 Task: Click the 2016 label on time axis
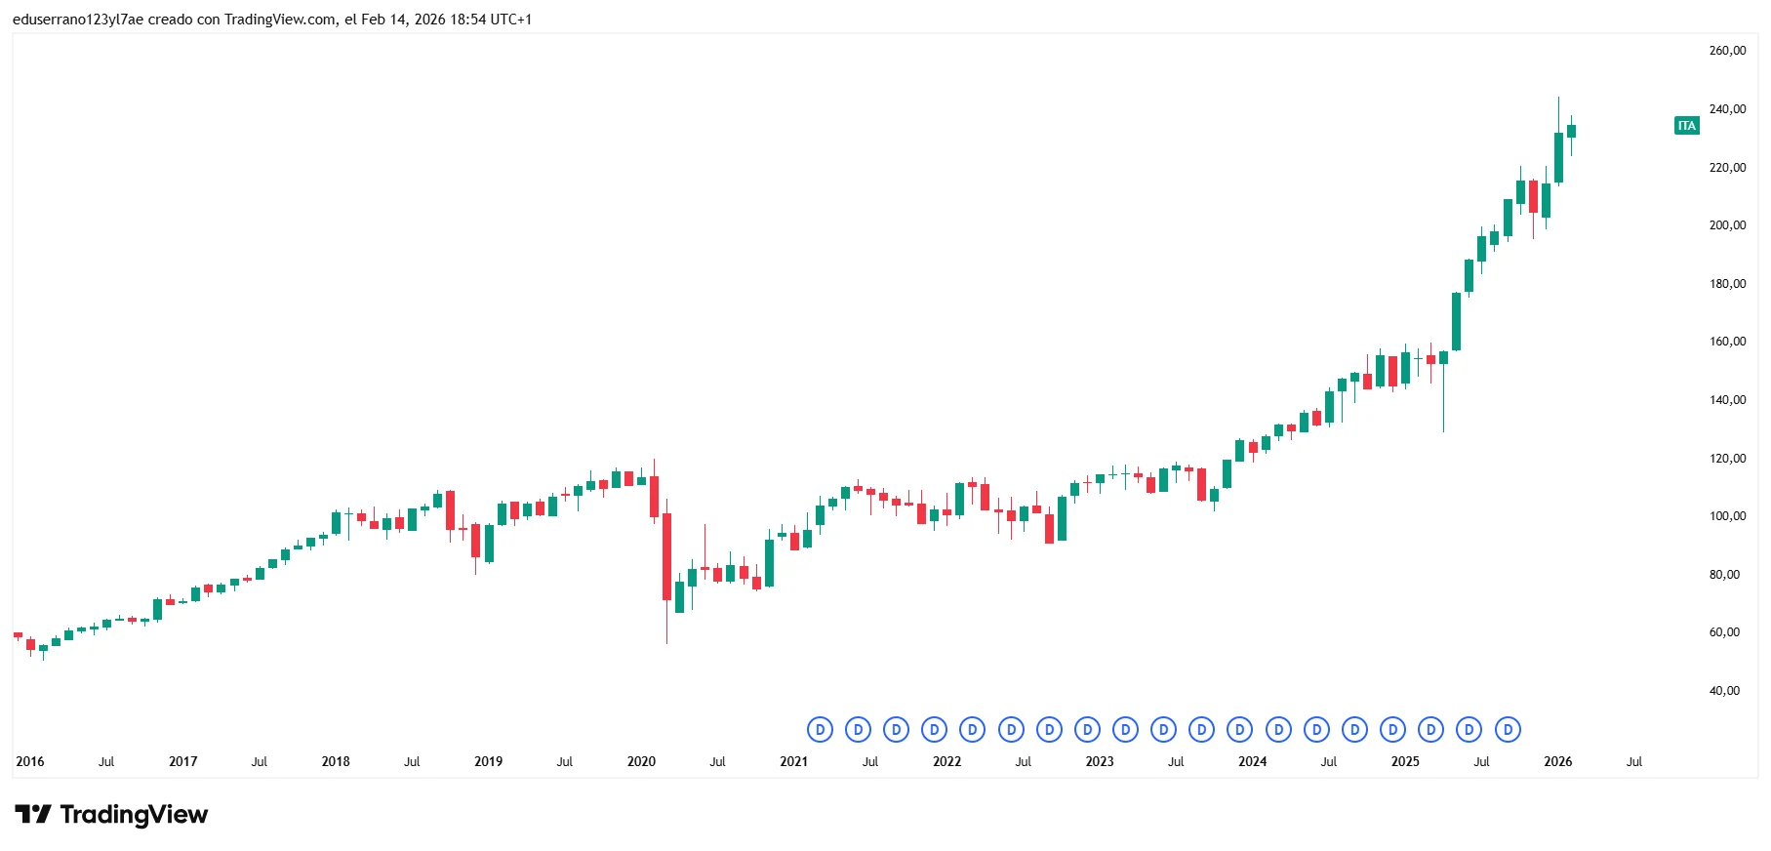30,762
